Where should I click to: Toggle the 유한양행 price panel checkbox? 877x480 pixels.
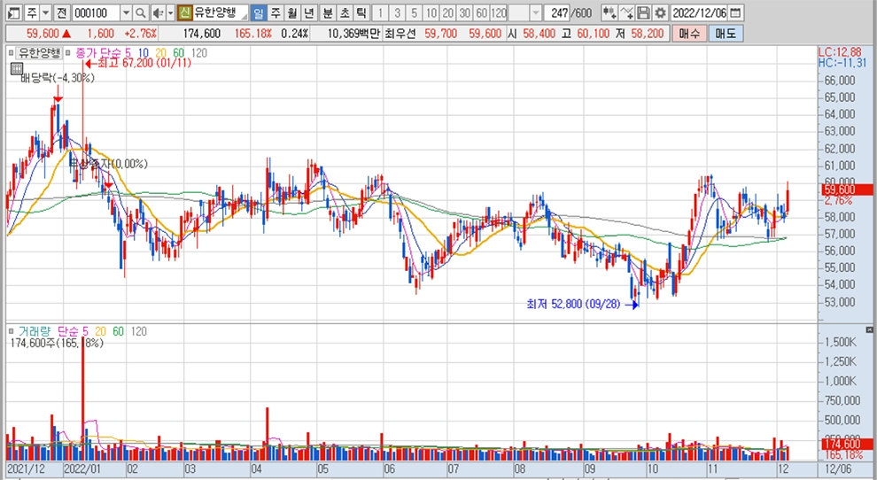pyautogui.click(x=12, y=53)
